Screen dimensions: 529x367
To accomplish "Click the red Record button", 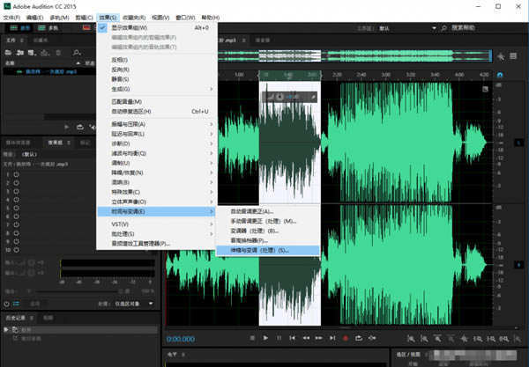I will pyautogui.click(x=345, y=338).
